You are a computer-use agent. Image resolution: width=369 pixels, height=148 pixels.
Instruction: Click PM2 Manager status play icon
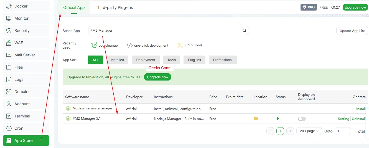click(x=278, y=119)
